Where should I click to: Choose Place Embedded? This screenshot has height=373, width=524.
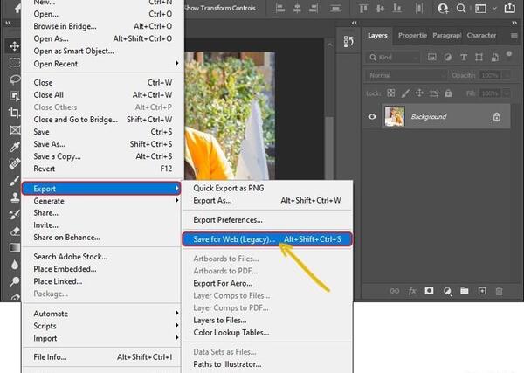[101, 269]
